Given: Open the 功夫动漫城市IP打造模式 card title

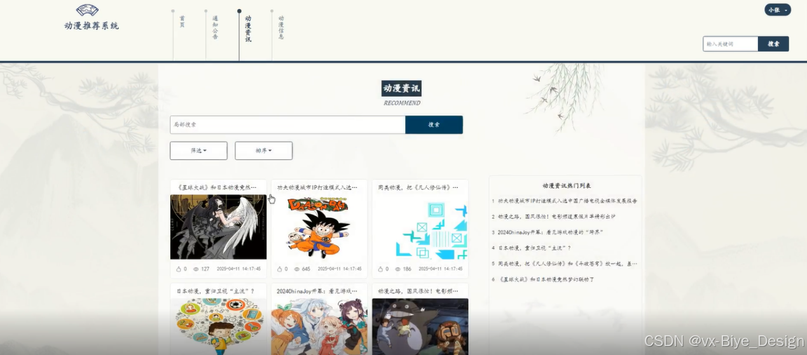Looking at the screenshot, I should [x=317, y=187].
